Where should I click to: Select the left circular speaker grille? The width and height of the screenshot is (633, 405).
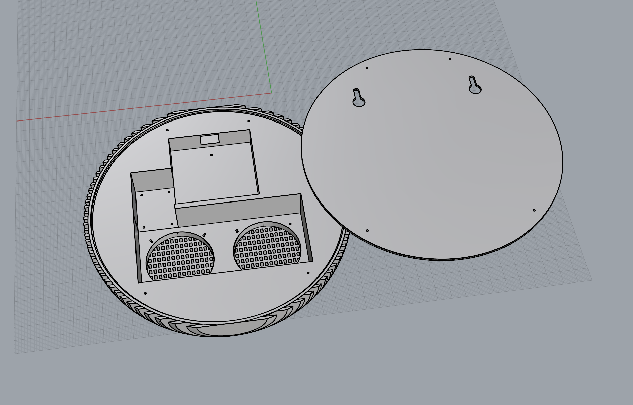point(180,257)
